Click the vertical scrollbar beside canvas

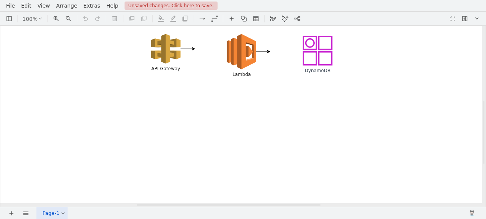[484, 132]
